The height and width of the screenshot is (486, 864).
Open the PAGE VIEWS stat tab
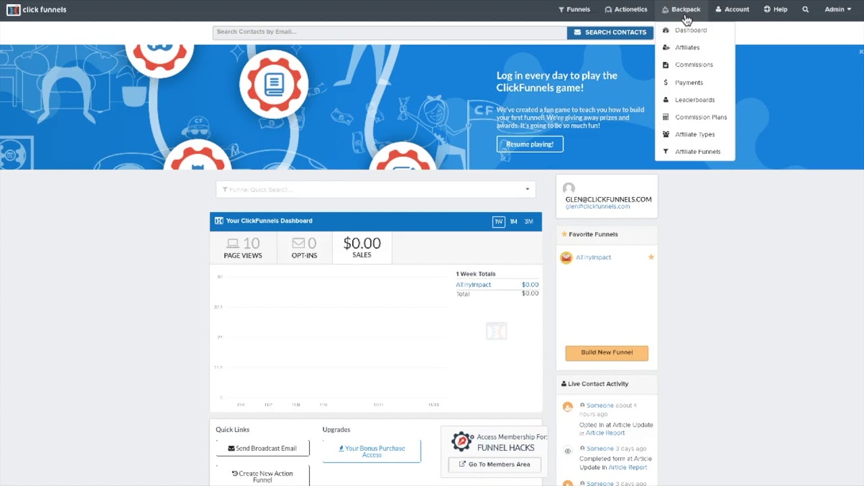click(243, 248)
